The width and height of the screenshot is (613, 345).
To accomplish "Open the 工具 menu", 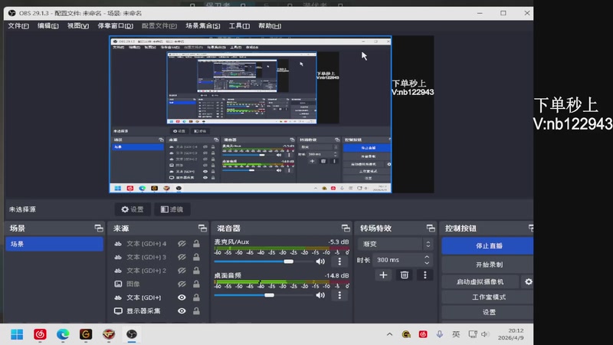I will click(239, 26).
